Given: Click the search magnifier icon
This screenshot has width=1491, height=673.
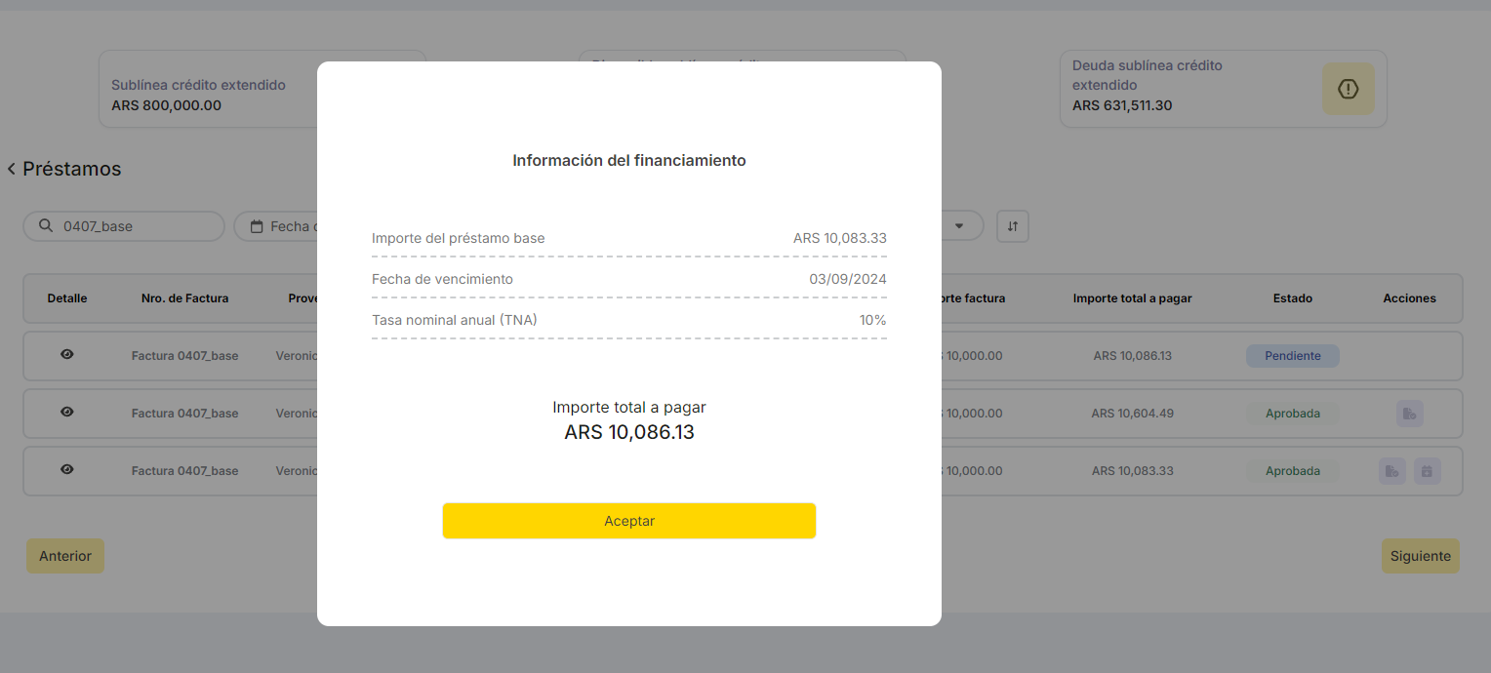Looking at the screenshot, I should tap(46, 226).
